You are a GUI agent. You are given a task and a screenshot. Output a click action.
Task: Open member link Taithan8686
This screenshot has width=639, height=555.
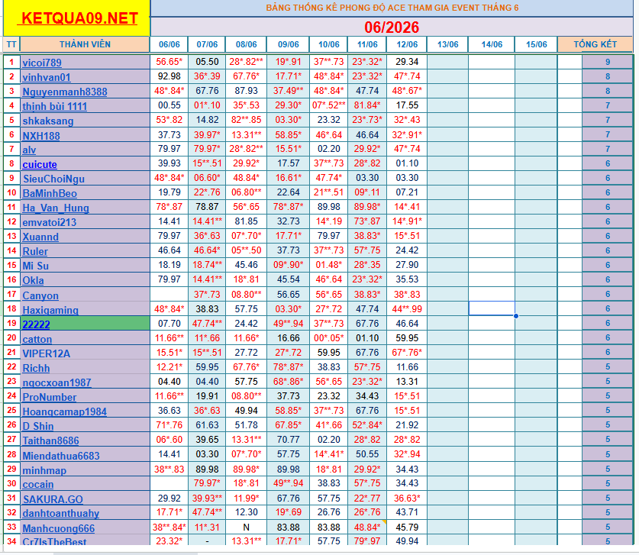(x=50, y=441)
